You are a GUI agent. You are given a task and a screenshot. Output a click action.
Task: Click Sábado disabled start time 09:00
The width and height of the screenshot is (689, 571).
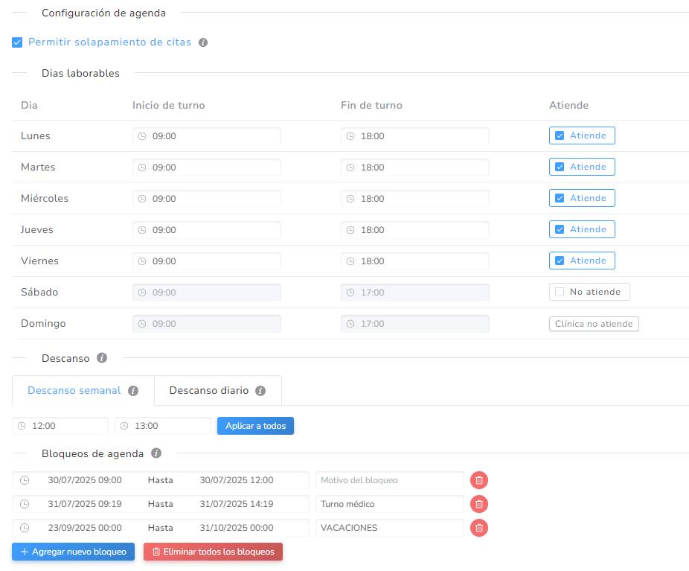(x=207, y=293)
